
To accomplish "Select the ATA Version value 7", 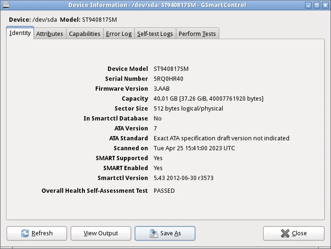I will pos(156,129).
